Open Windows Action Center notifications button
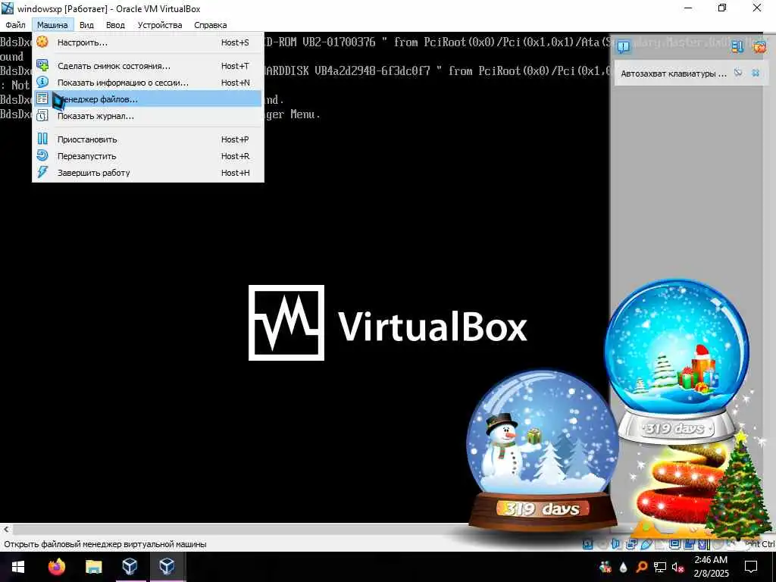776x582 pixels. [x=751, y=567]
